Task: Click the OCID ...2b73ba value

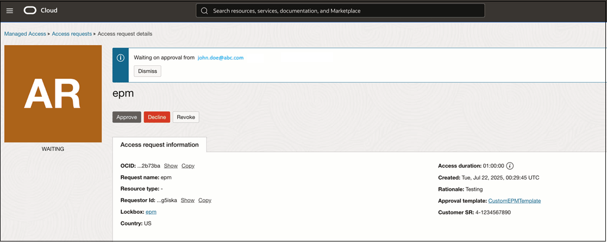Action: click(149, 166)
